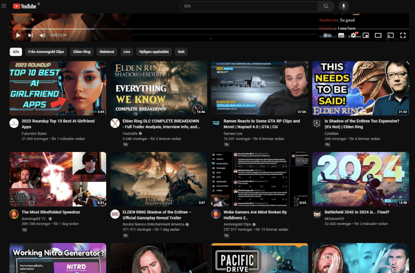Open the hamburger guide menu
Viewport: 415px width, 273px height.
click(4, 6)
